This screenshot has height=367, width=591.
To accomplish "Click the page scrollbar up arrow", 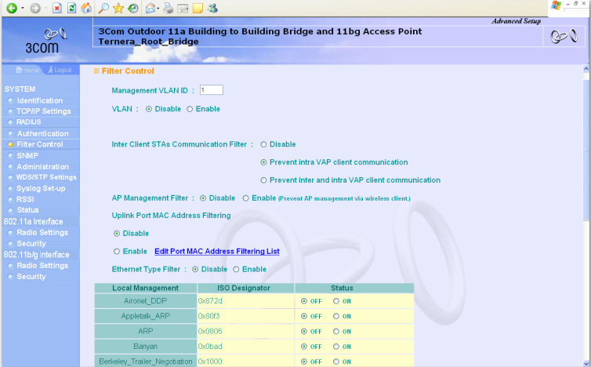I will pyautogui.click(x=586, y=70).
